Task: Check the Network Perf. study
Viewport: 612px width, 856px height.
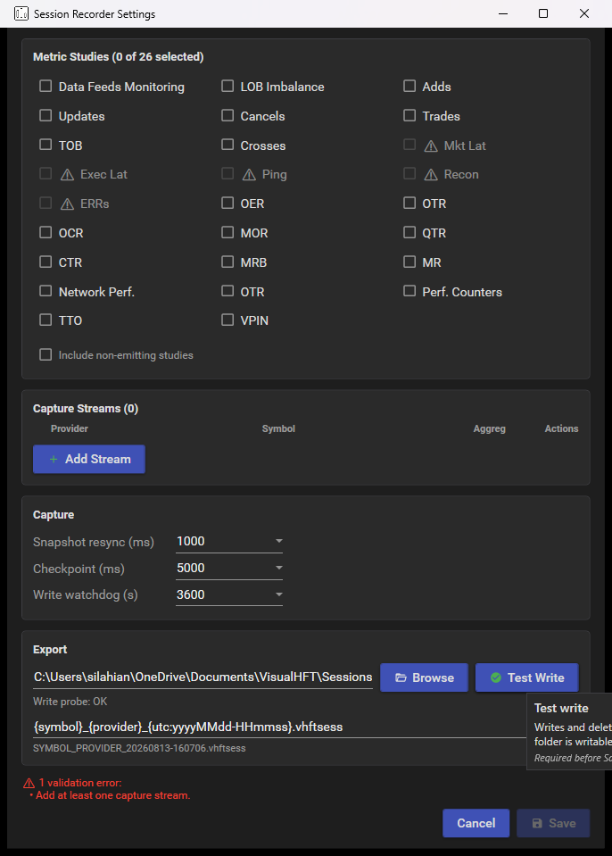Action: coord(45,291)
